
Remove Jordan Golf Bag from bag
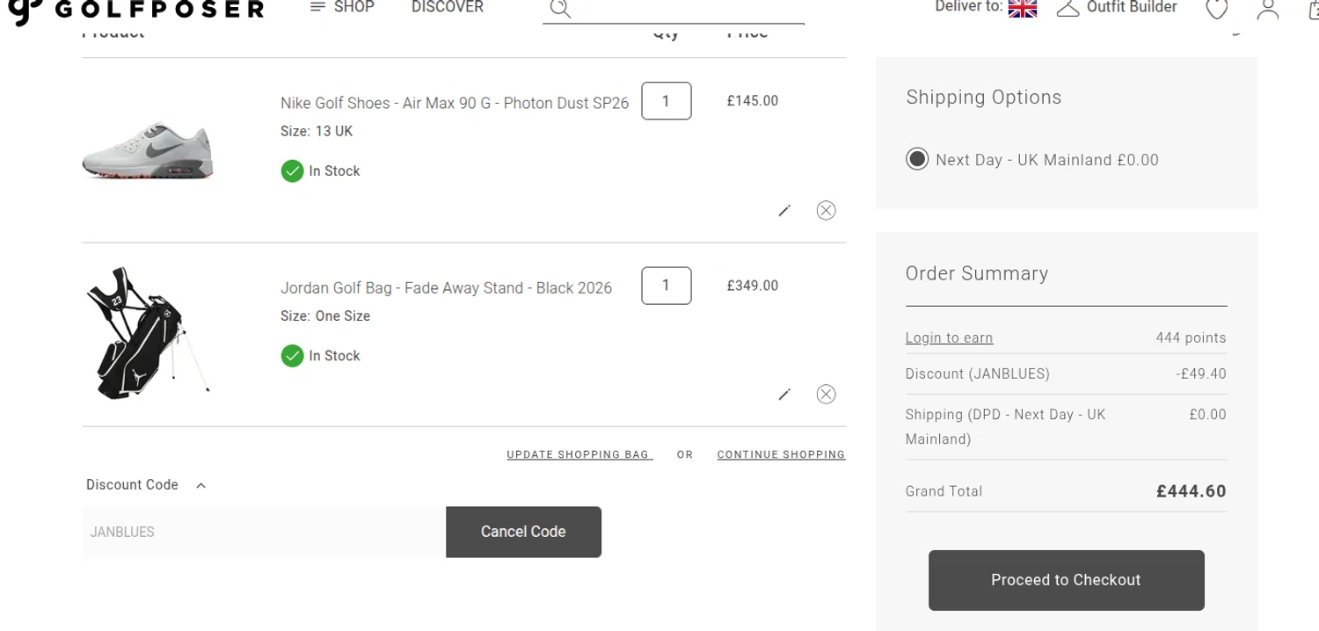pos(826,395)
